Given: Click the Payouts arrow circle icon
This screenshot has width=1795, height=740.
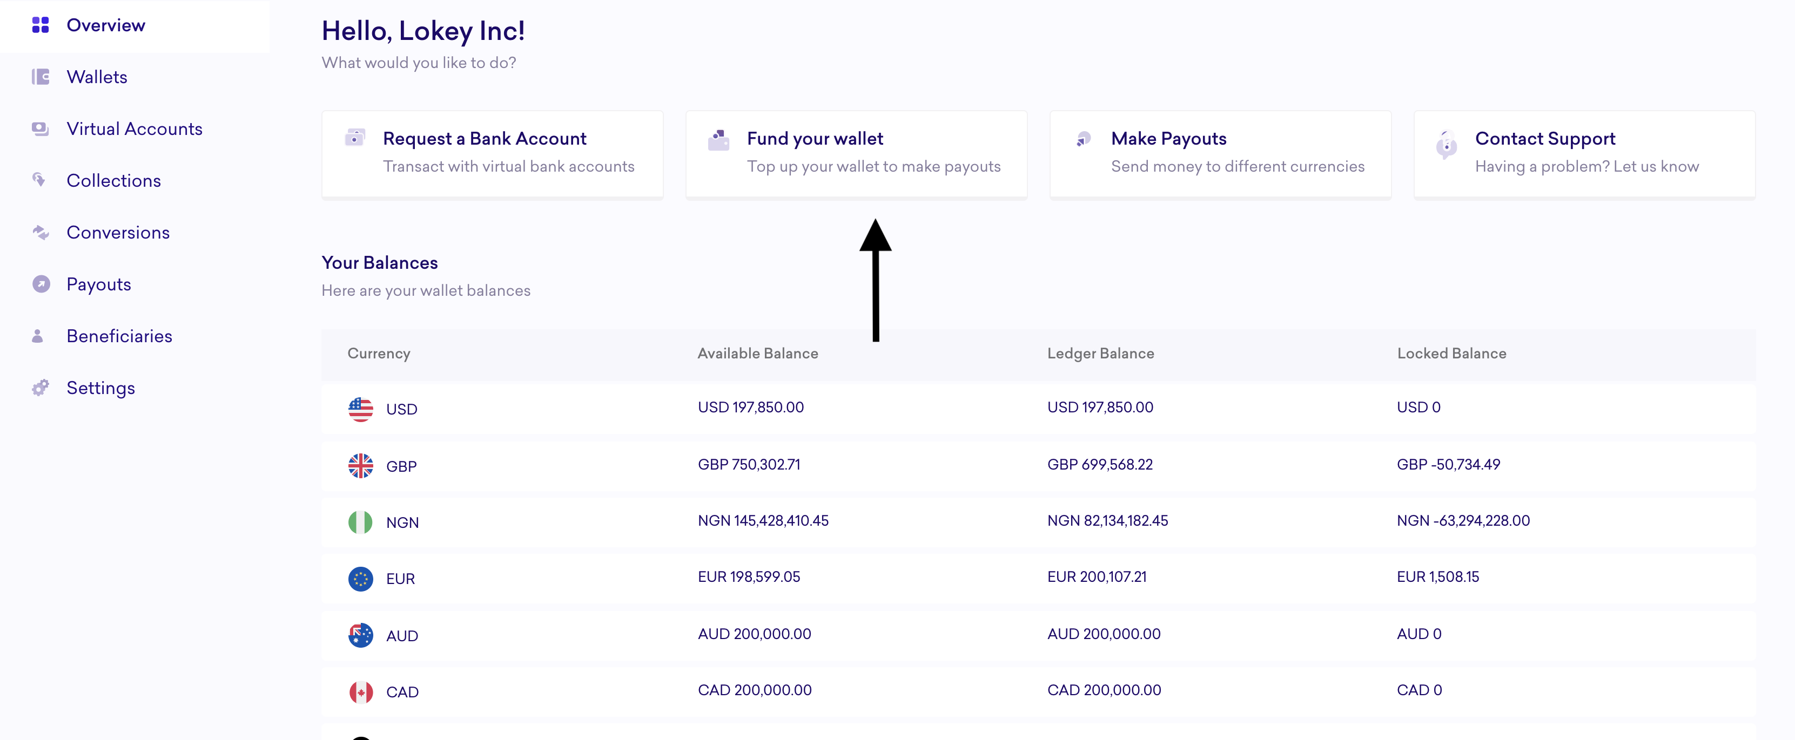Looking at the screenshot, I should pos(41,284).
